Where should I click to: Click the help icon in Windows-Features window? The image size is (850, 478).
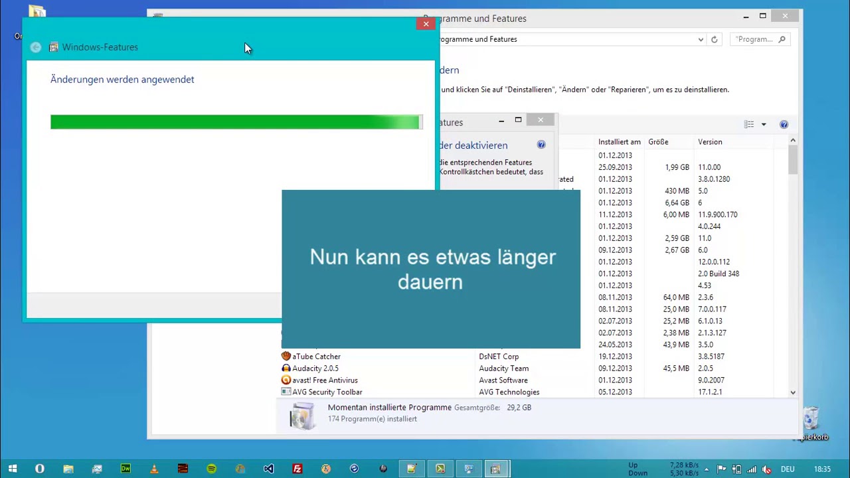point(541,145)
